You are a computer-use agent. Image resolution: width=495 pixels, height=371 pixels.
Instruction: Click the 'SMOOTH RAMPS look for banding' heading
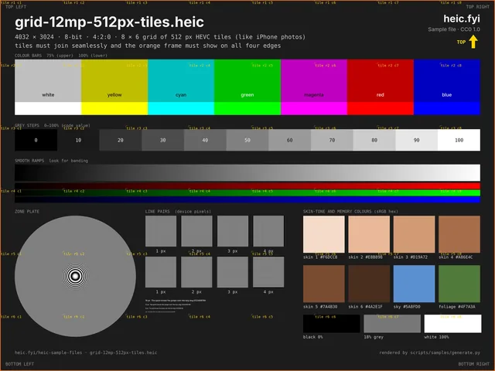click(x=52, y=161)
